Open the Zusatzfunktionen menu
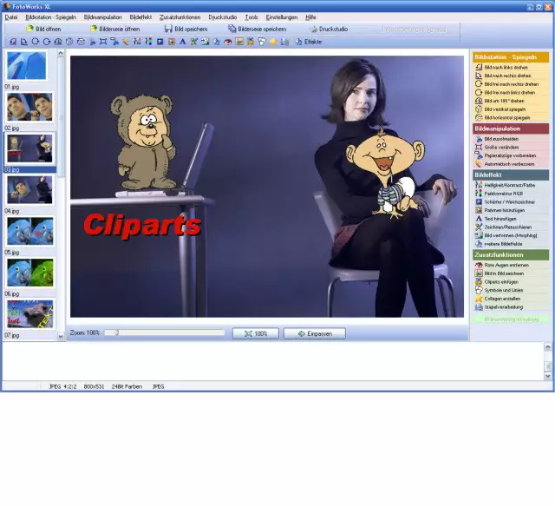The image size is (555, 507). [x=180, y=17]
